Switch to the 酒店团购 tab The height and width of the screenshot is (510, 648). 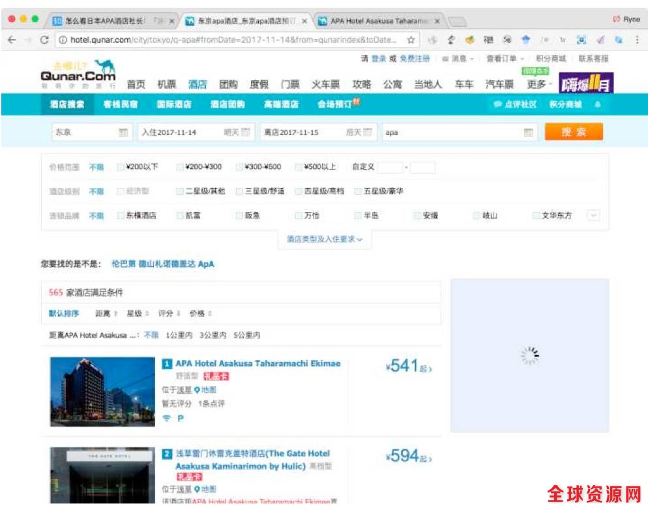tap(228, 104)
